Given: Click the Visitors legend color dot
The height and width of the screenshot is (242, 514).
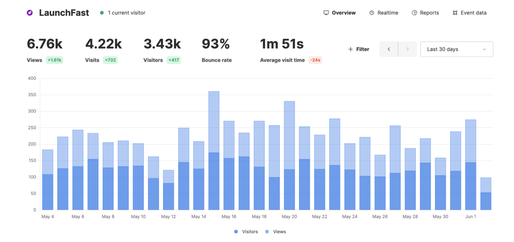Looking at the screenshot, I should pos(236,232).
